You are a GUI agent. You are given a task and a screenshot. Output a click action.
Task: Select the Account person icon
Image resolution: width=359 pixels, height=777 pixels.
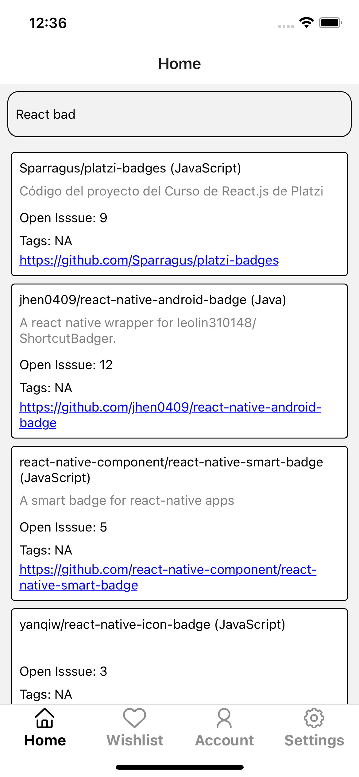[x=224, y=718]
